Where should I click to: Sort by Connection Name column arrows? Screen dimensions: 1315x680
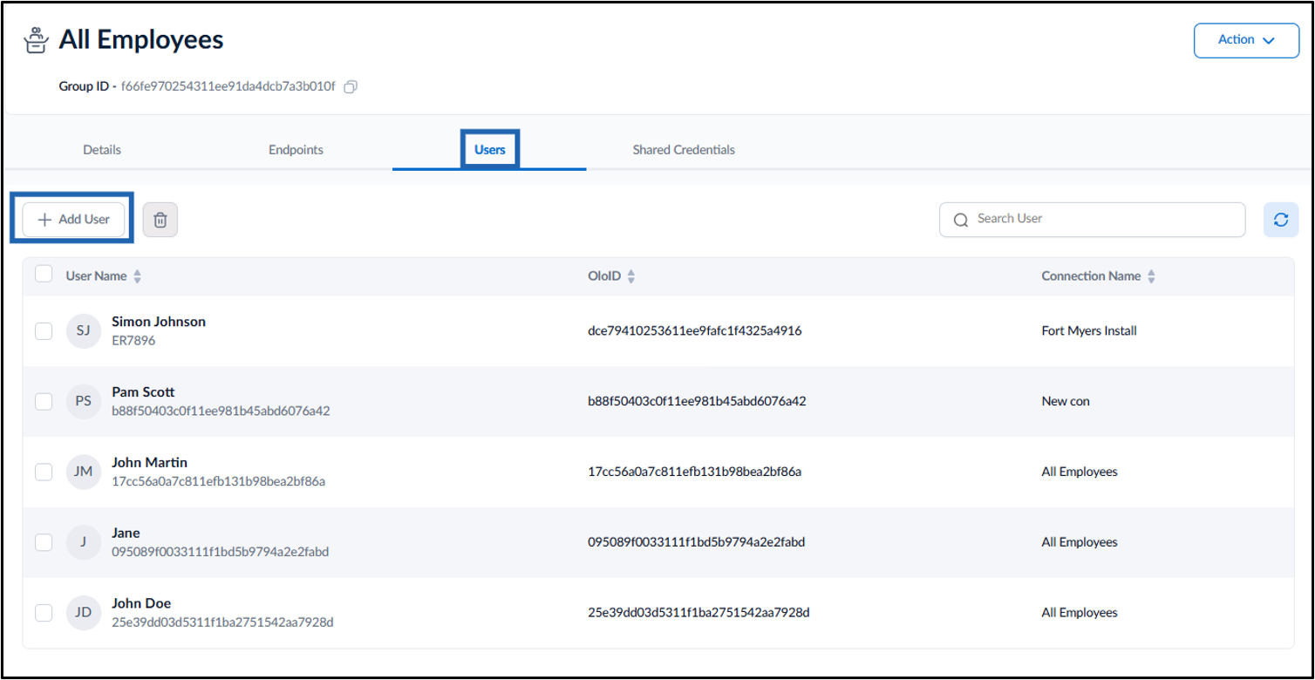1151,276
